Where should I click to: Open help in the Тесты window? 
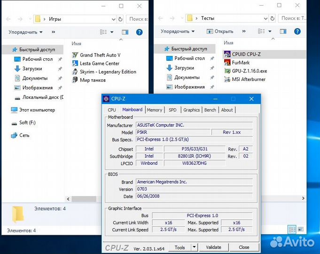297,31
